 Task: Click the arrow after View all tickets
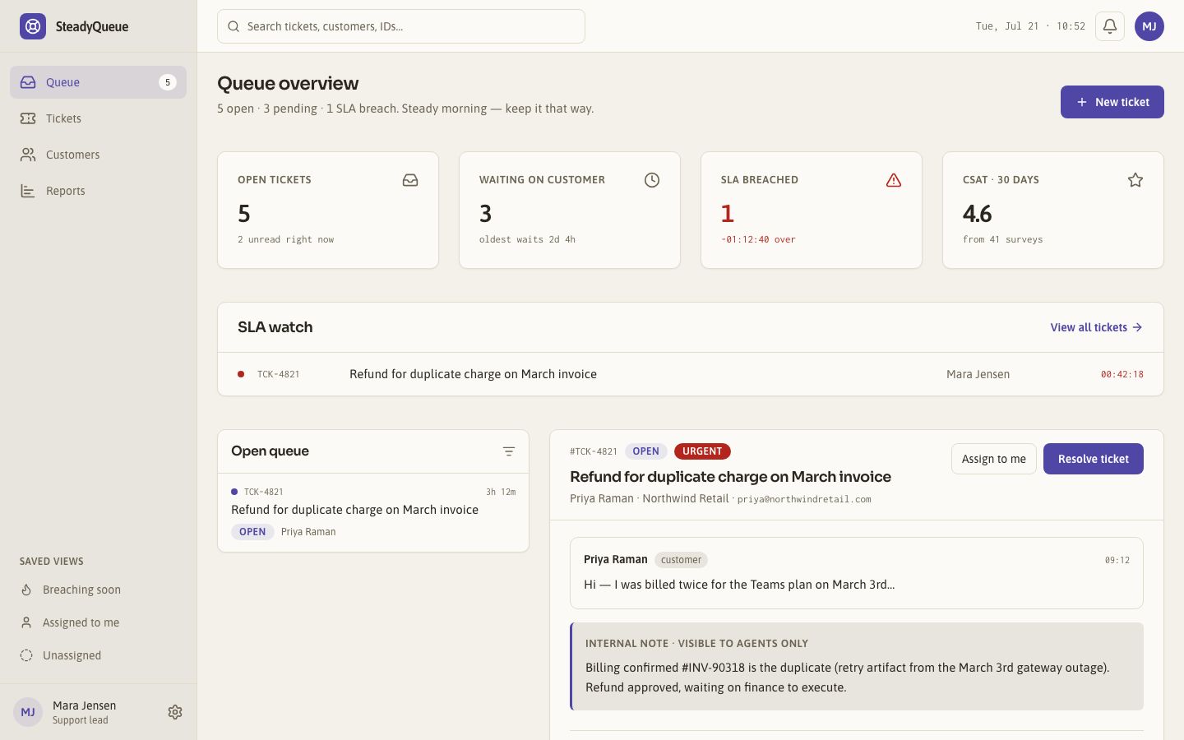coord(1137,327)
